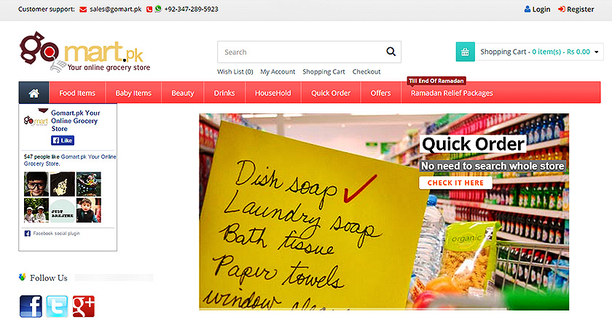Click the Facebook Like button
This screenshot has width=612, height=320.
[x=63, y=140]
